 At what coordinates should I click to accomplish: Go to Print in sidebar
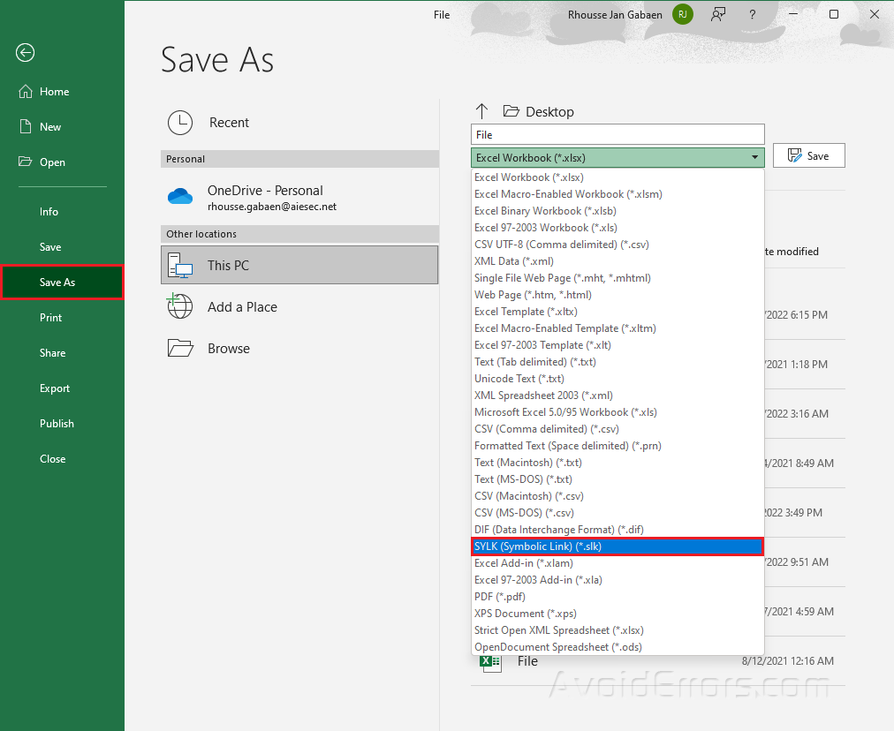click(x=51, y=318)
